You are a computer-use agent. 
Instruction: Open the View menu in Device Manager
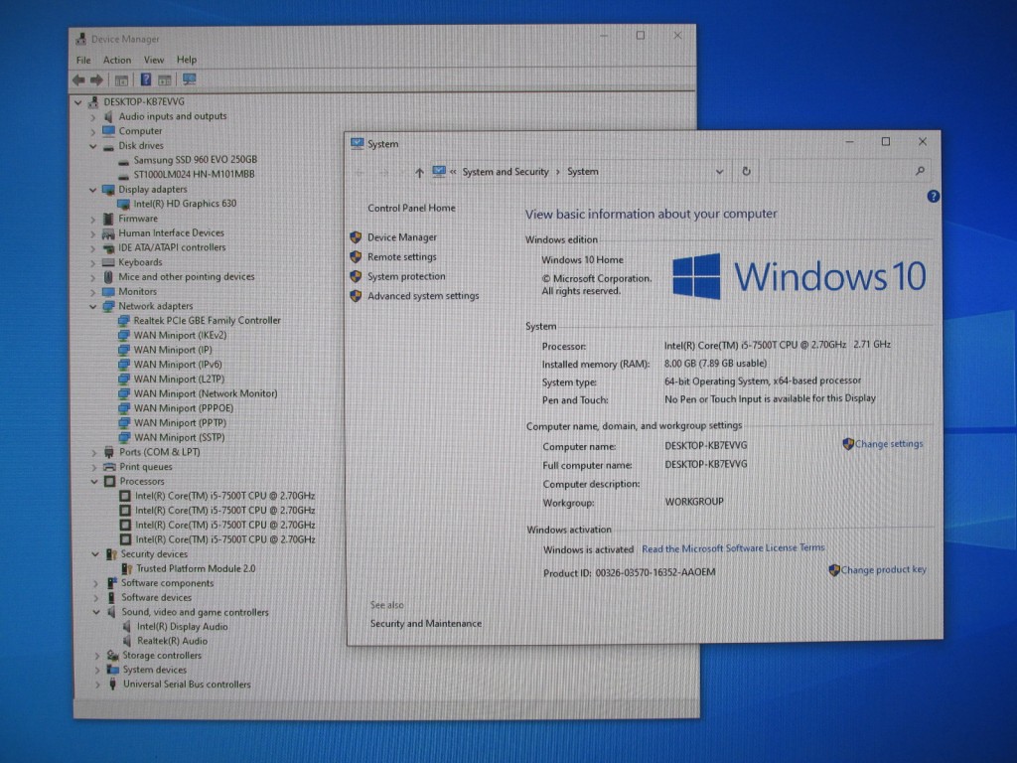[x=154, y=60]
